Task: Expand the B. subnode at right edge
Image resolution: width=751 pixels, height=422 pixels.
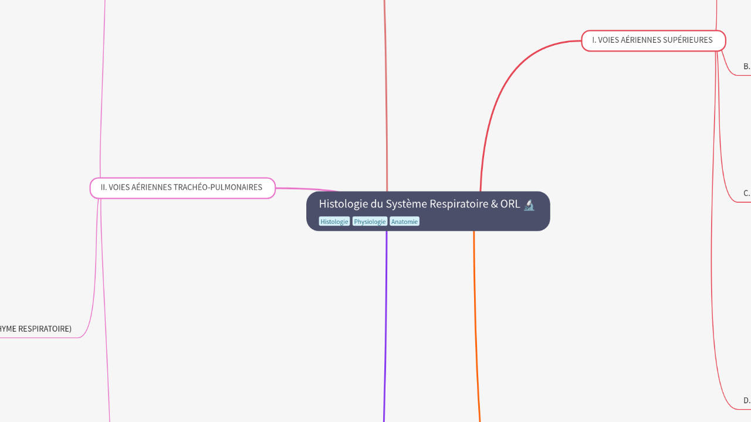Action: 746,66
